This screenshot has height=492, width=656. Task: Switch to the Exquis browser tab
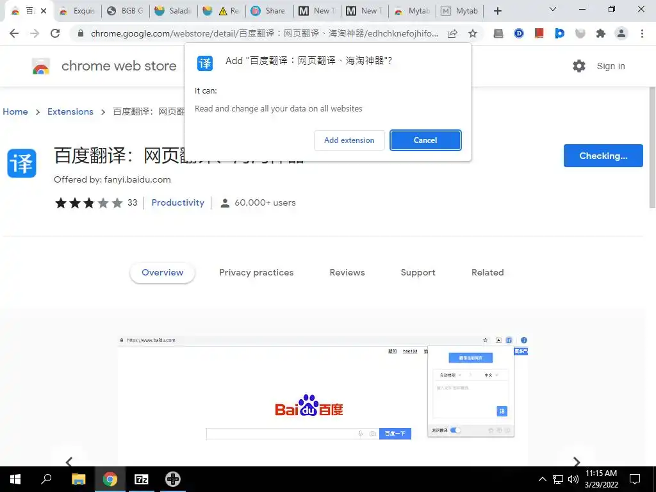click(x=78, y=11)
